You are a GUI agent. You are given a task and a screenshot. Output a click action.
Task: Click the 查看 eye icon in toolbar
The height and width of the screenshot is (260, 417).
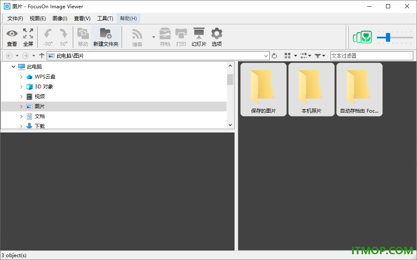coord(12,37)
